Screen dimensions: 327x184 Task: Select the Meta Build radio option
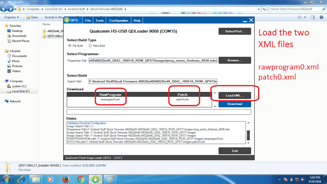(90, 46)
